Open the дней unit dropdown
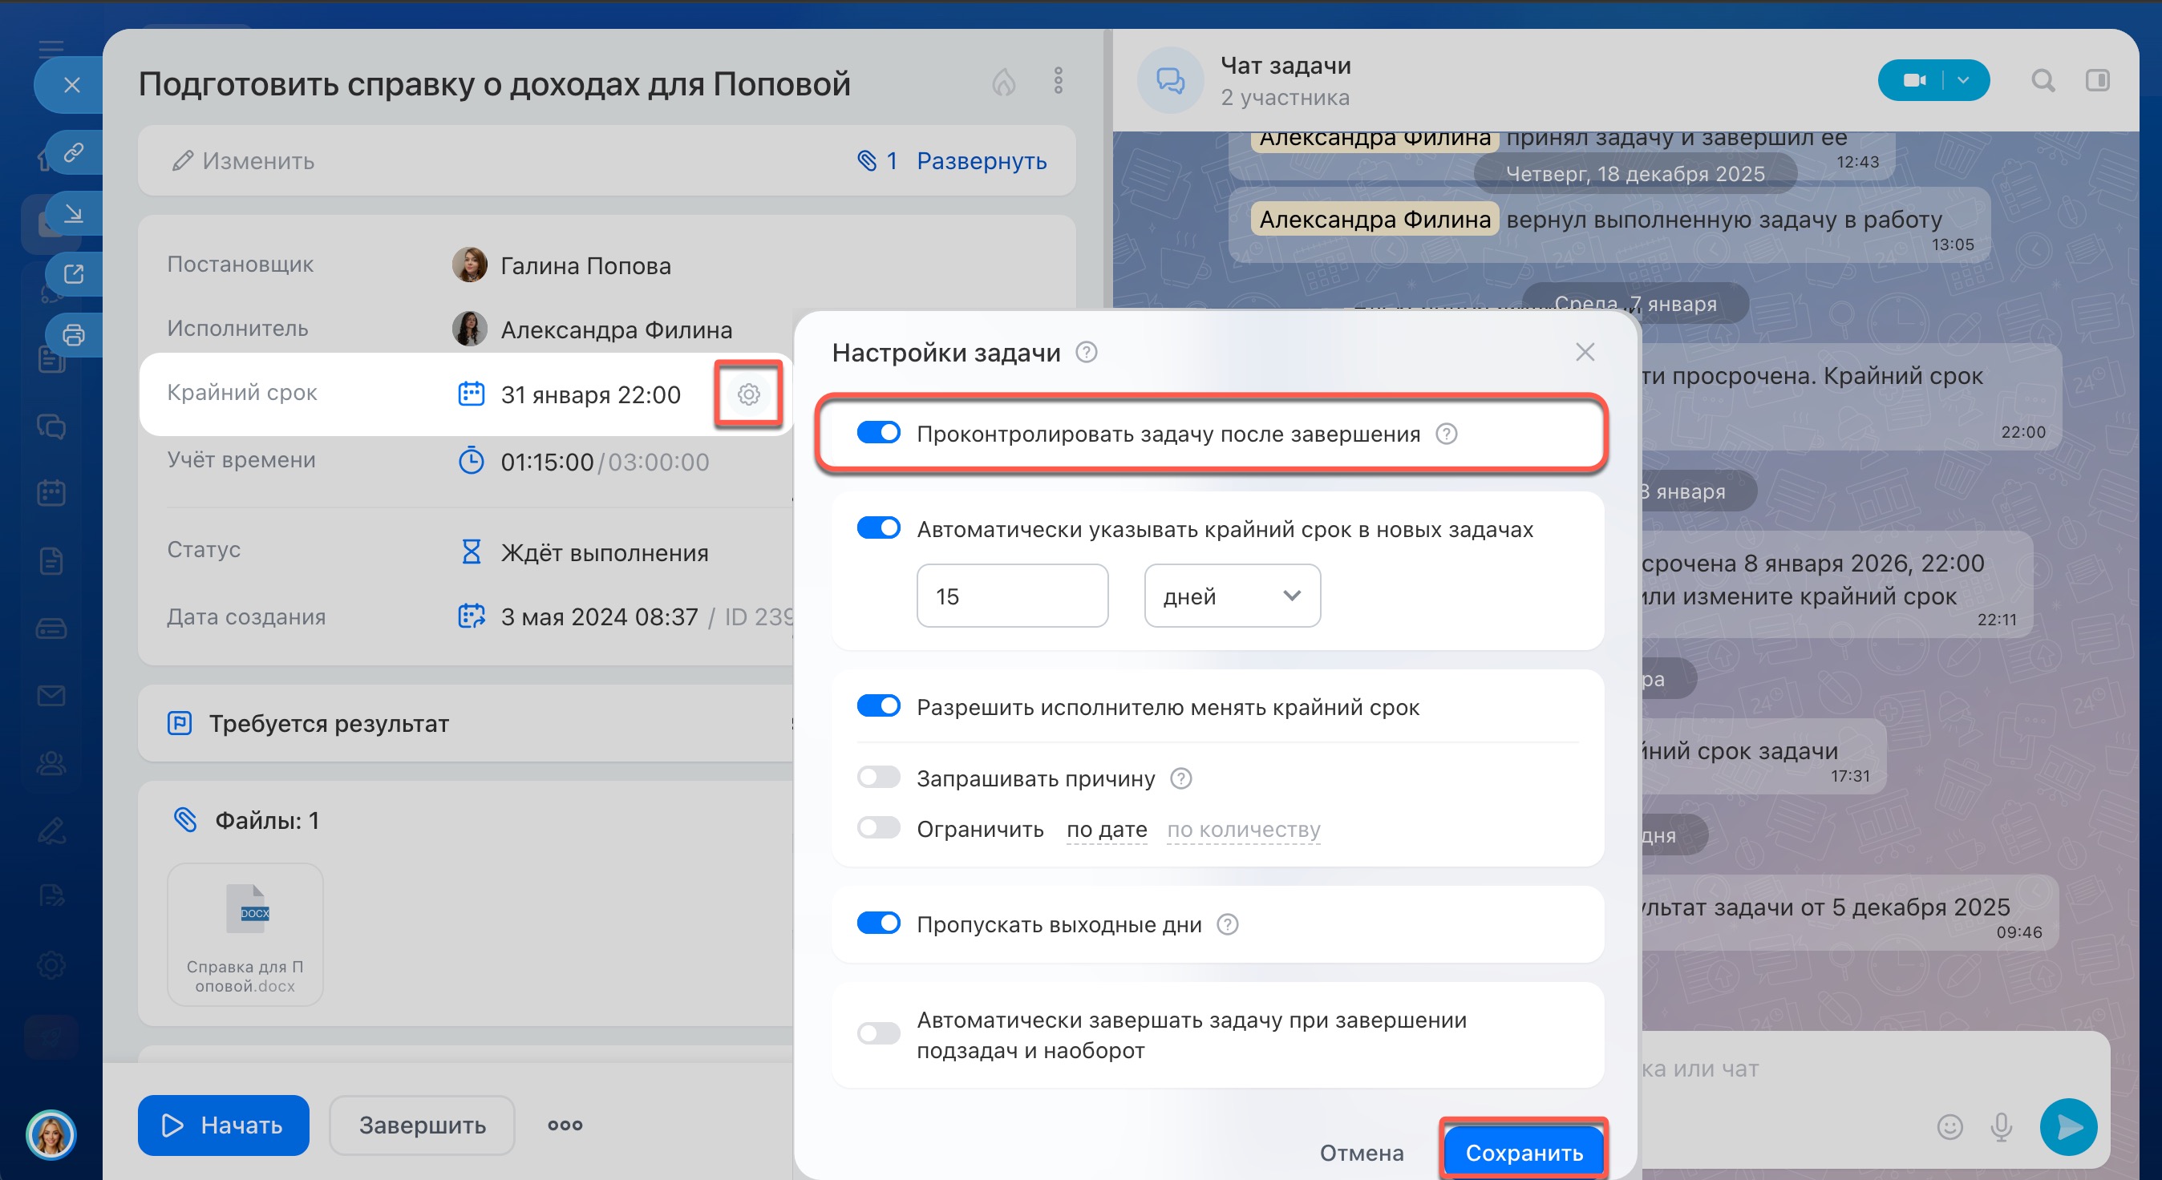 [1231, 596]
